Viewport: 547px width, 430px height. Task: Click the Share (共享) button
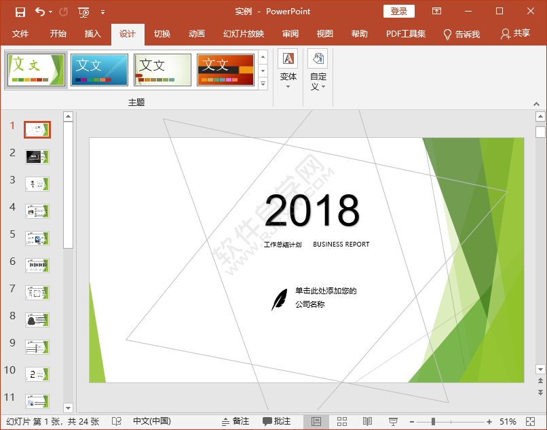[515, 33]
